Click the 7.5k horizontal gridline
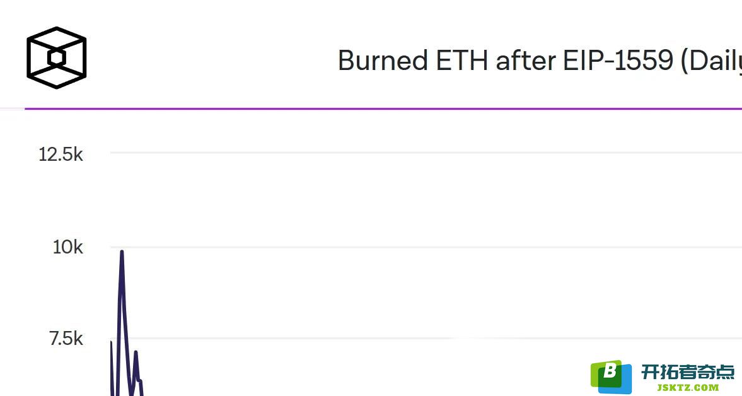This screenshot has height=396, width=742. pyautogui.click(x=426, y=339)
